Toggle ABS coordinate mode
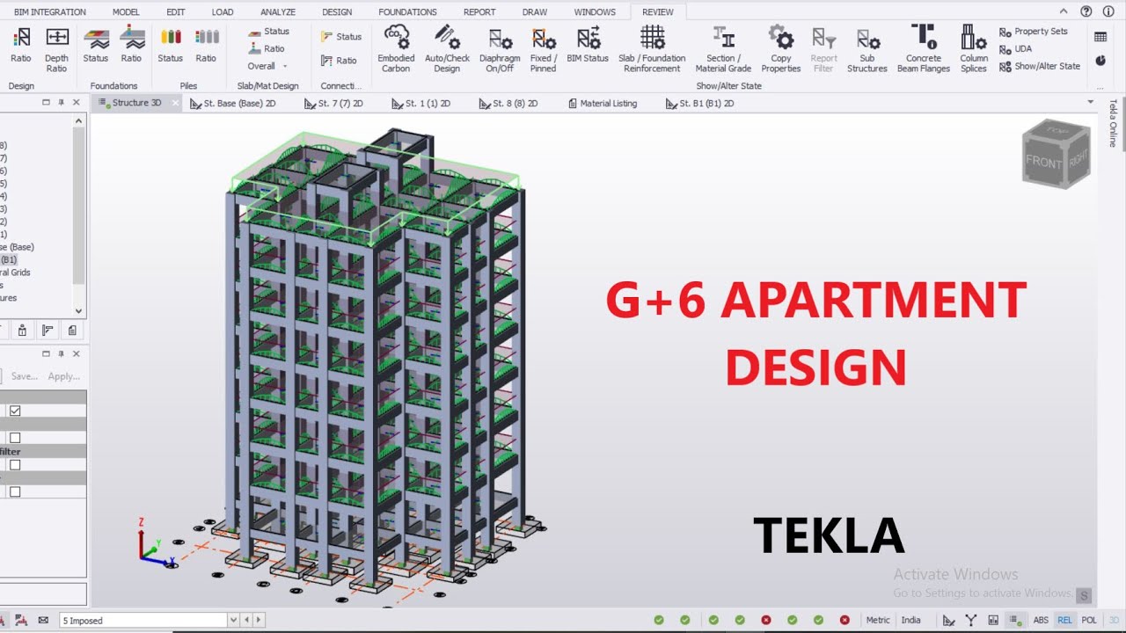The height and width of the screenshot is (633, 1126). [x=1041, y=621]
